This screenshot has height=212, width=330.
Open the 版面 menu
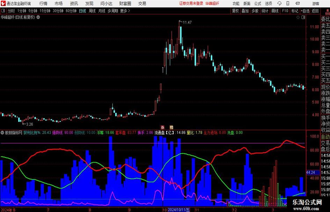[247, 3]
